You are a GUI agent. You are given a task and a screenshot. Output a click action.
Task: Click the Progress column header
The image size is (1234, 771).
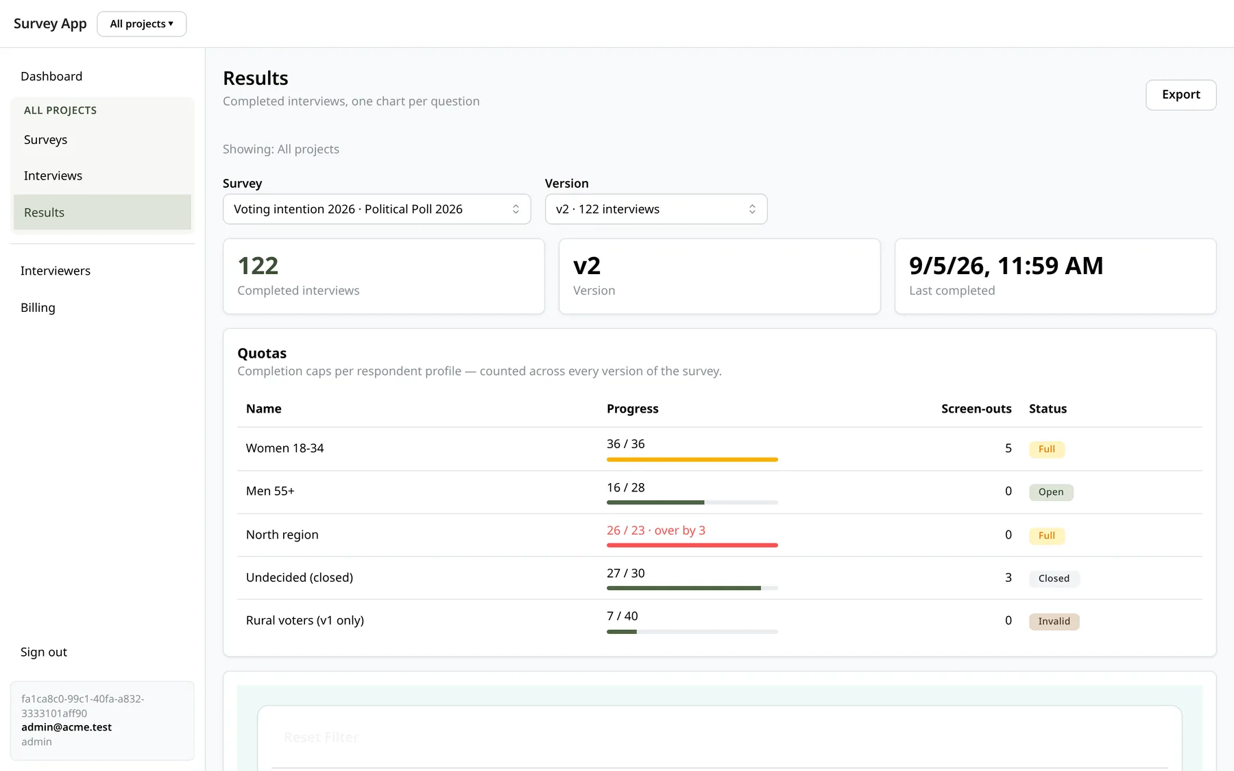pos(632,409)
